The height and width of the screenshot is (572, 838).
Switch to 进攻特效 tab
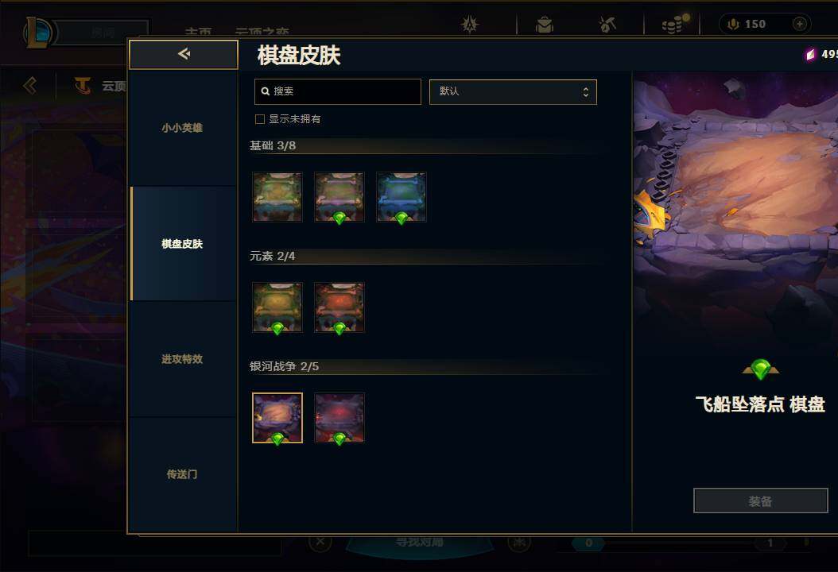(x=182, y=359)
